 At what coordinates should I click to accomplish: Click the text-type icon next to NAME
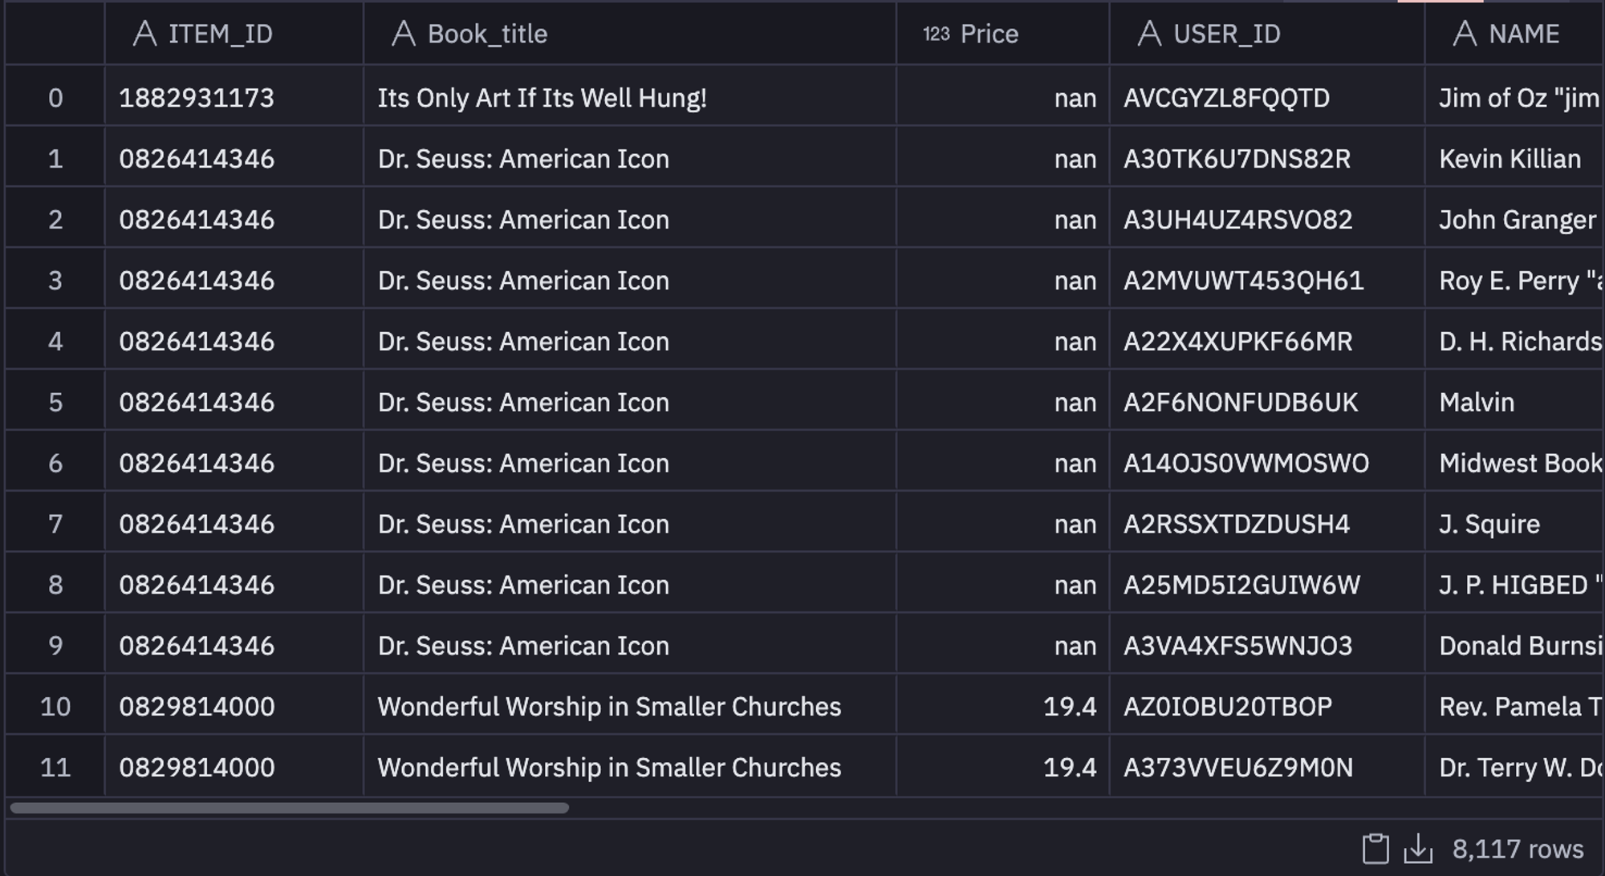1465,34
